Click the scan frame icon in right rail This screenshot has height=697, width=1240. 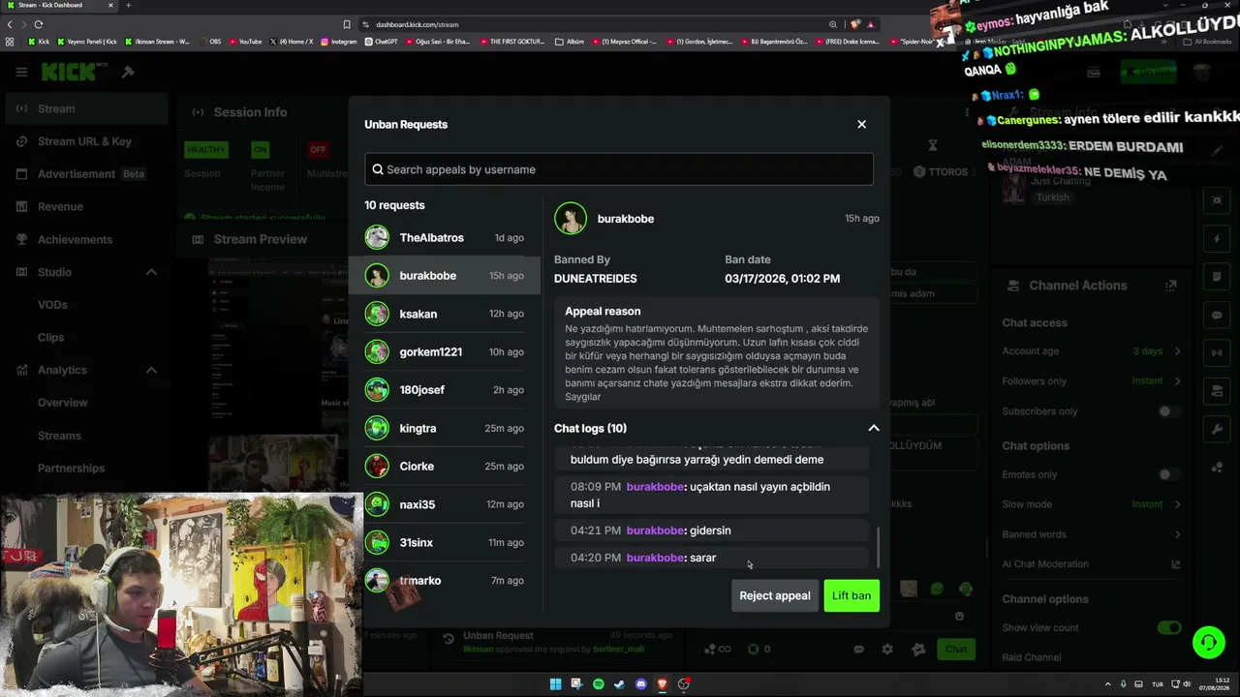(1218, 201)
